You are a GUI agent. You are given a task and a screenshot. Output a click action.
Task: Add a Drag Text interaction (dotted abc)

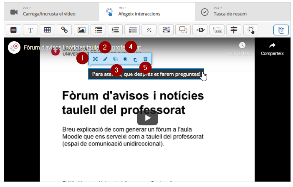217,30
